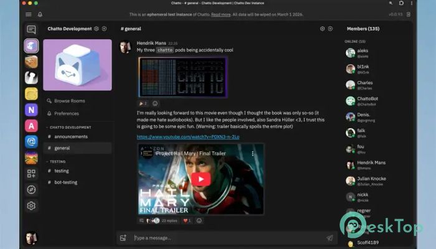Click the arrow icon in #general header
Image resolution: width=436 pixels, height=249 pixels.
330,29
